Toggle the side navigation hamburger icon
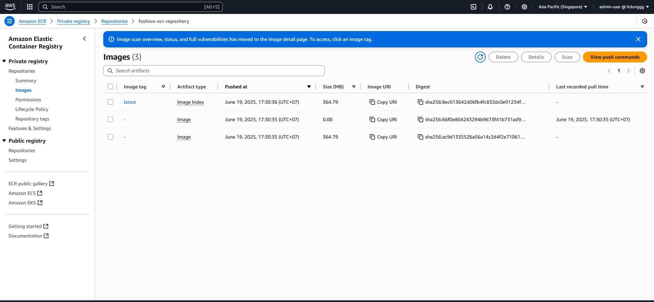Screen dimensions: 654x302 [x=10, y=21]
